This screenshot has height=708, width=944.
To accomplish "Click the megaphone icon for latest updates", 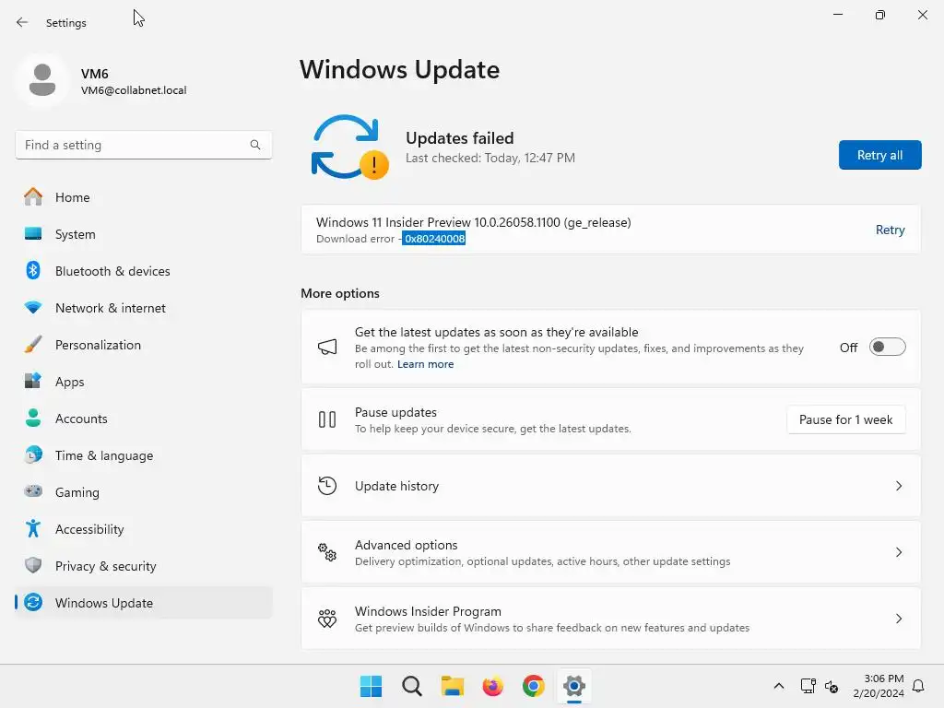I will coord(327,347).
